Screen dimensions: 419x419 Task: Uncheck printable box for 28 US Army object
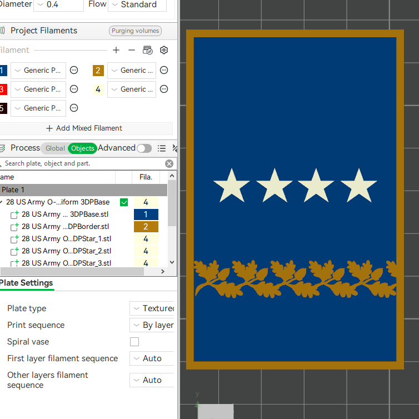point(124,202)
